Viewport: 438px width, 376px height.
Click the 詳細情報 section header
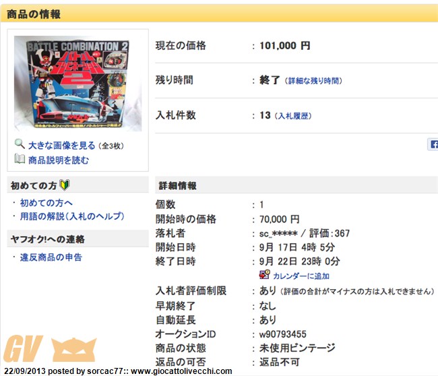coord(177,185)
